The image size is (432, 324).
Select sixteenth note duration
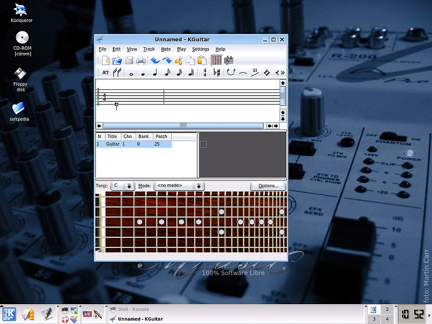click(179, 73)
